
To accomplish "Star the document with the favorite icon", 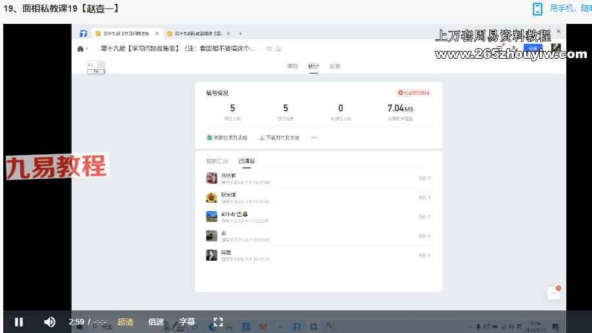I will tap(269, 48).
